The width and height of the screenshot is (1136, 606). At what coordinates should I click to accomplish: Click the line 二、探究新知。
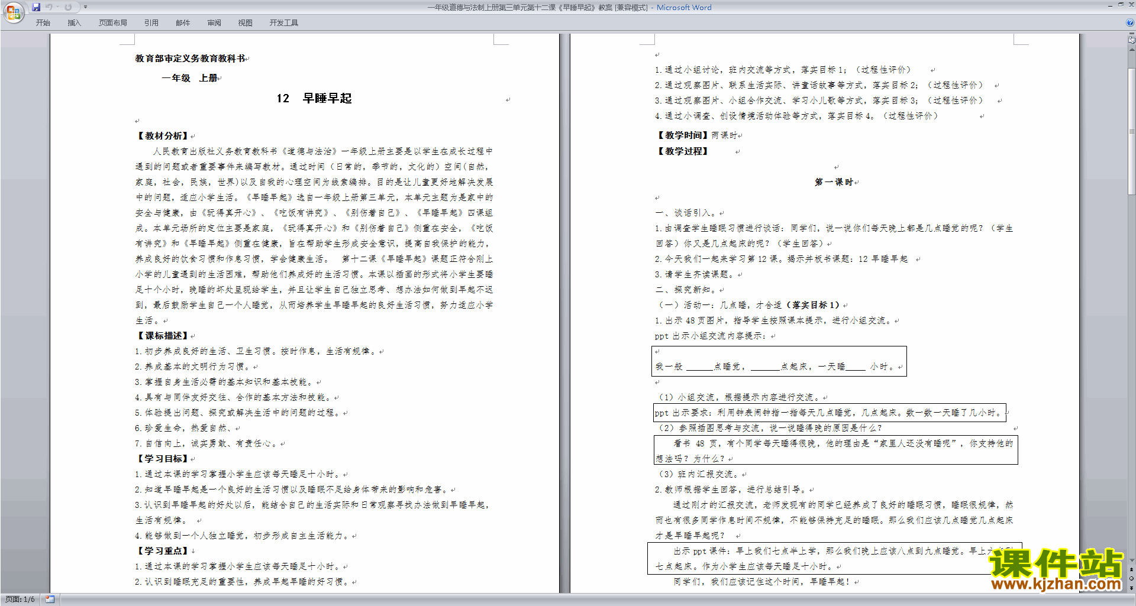[686, 290]
